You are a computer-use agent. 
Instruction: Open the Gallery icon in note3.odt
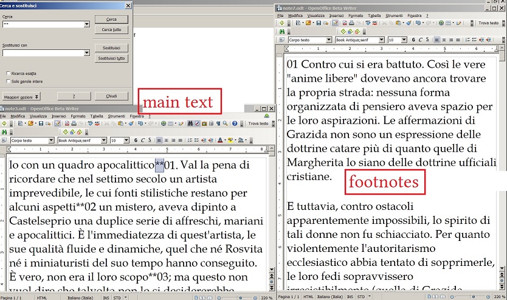tap(204, 124)
